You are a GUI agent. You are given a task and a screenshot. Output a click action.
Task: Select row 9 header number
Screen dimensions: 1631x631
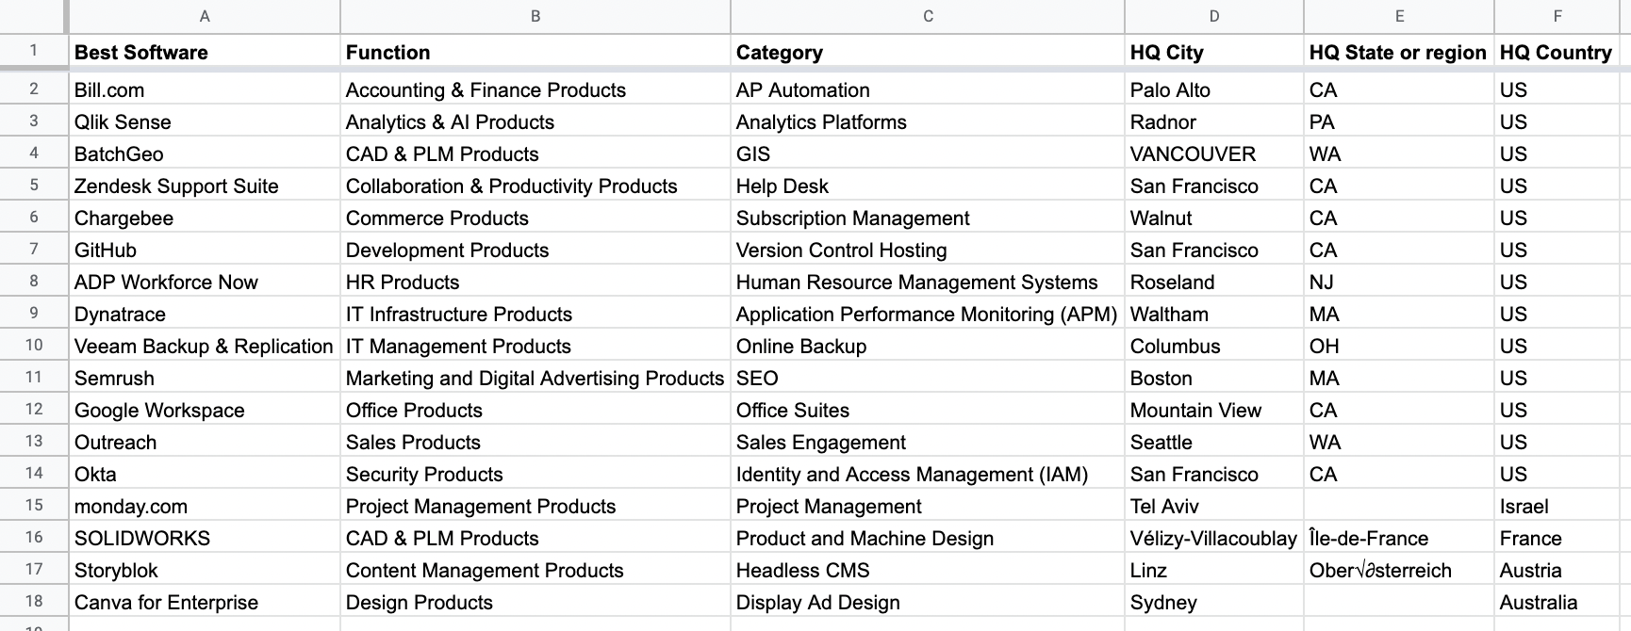[34, 313]
